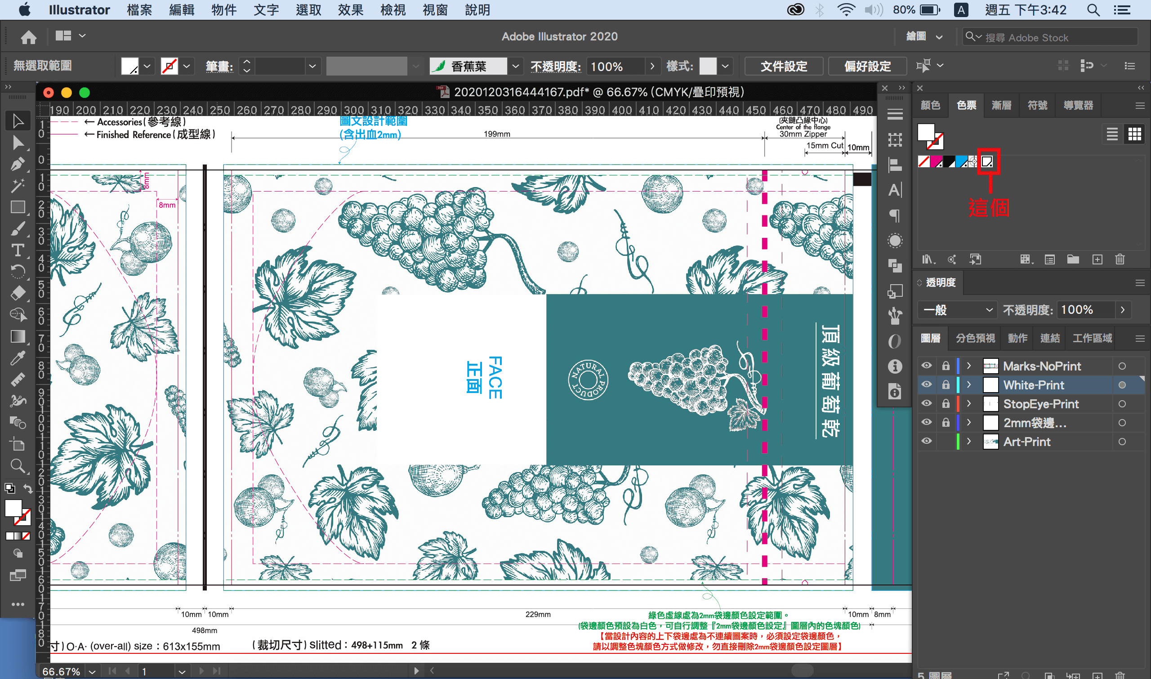
Task: Hide the Marks-NoPrint layer eye icon
Action: pyautogui.click(x=926, y=366)
